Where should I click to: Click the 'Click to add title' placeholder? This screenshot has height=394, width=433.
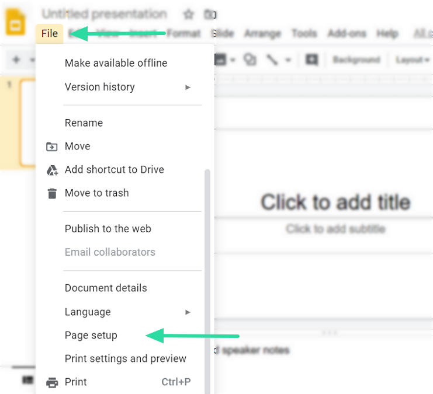(x=335, y=202)
